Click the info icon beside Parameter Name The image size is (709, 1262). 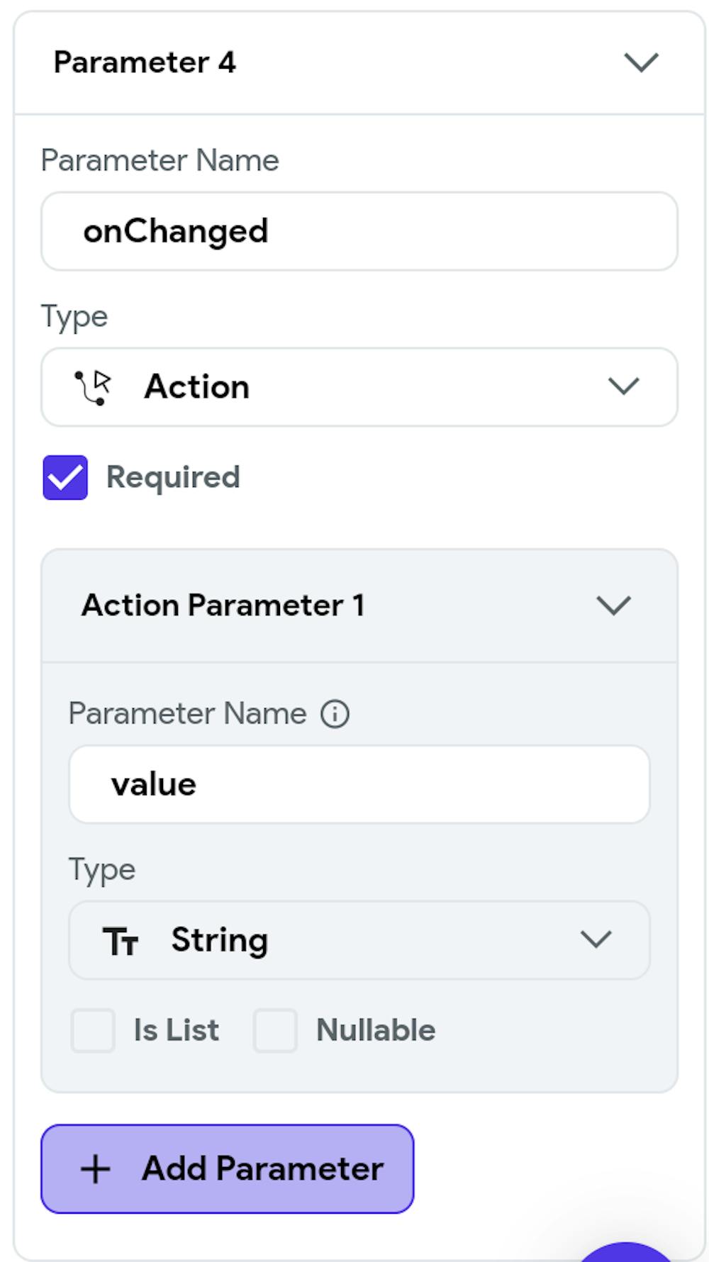pyautogui.click(x=335, y=714)
